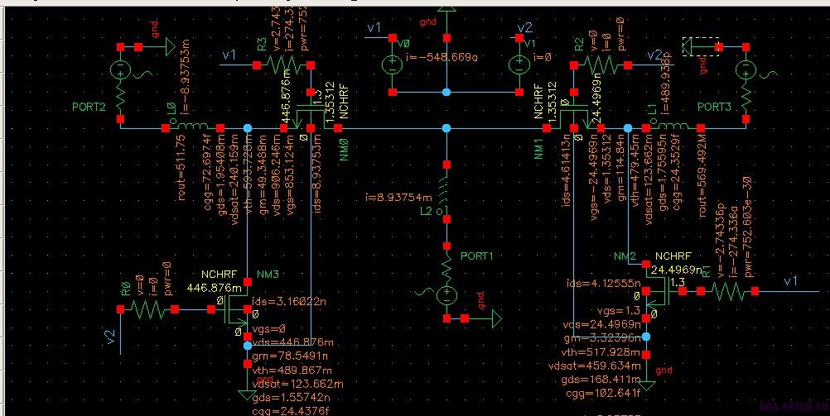The image size is (830, 416).
Task: Click the v2 net label below R0
Action: click(x=111, y=337)
